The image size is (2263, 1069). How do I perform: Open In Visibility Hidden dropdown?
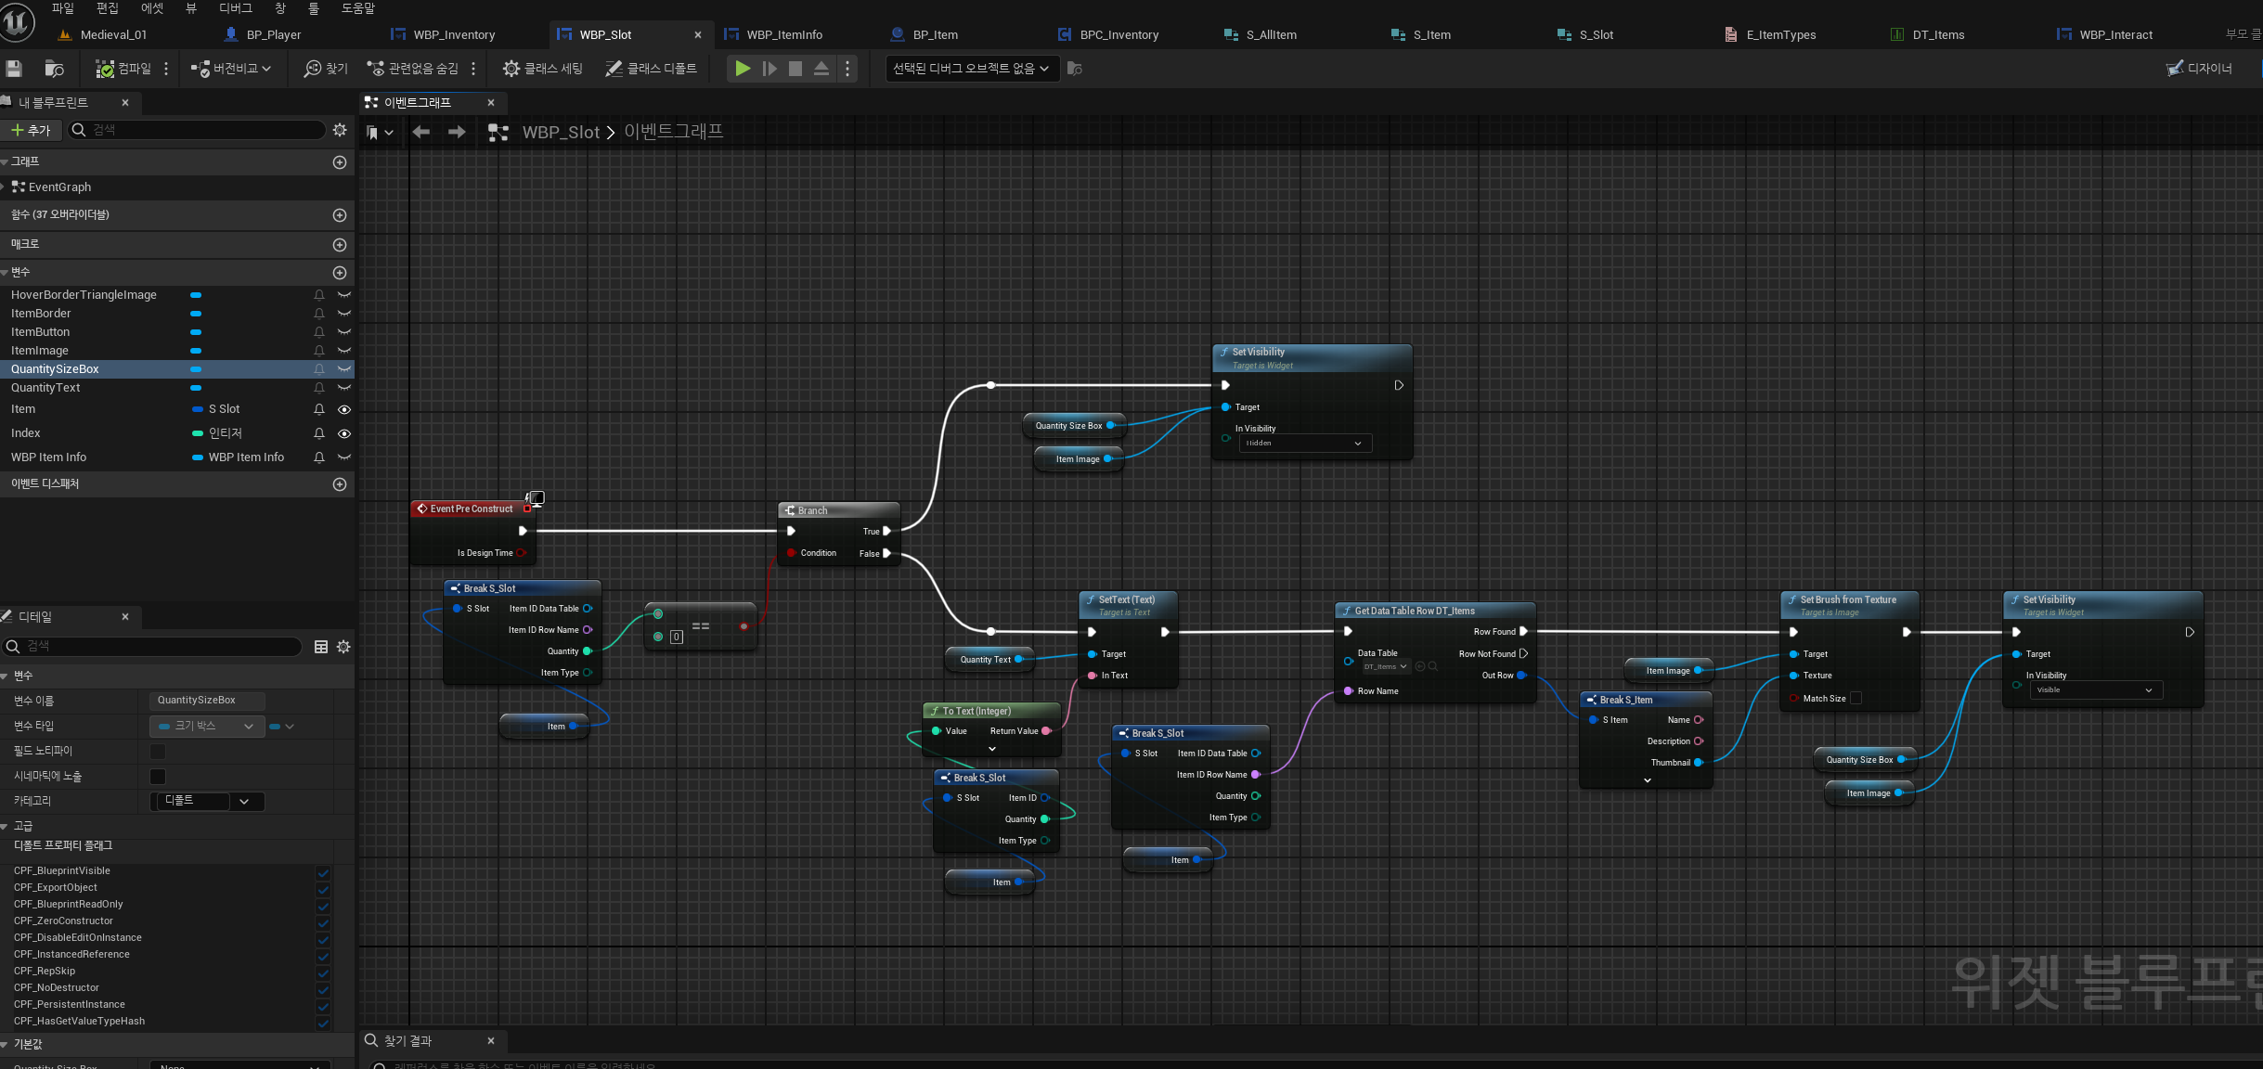pyautogui.click(x=1305, y=444)
